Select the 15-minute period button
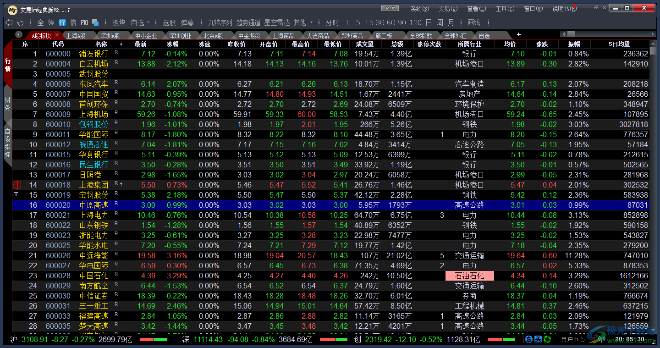Viewport: 660px width, 348px height. 369,22
